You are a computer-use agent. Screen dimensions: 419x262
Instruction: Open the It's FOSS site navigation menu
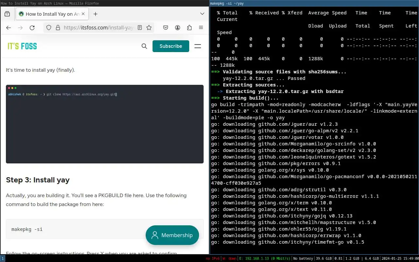point(198,46)
